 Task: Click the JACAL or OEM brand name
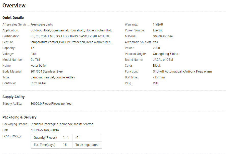click(163, 60)
